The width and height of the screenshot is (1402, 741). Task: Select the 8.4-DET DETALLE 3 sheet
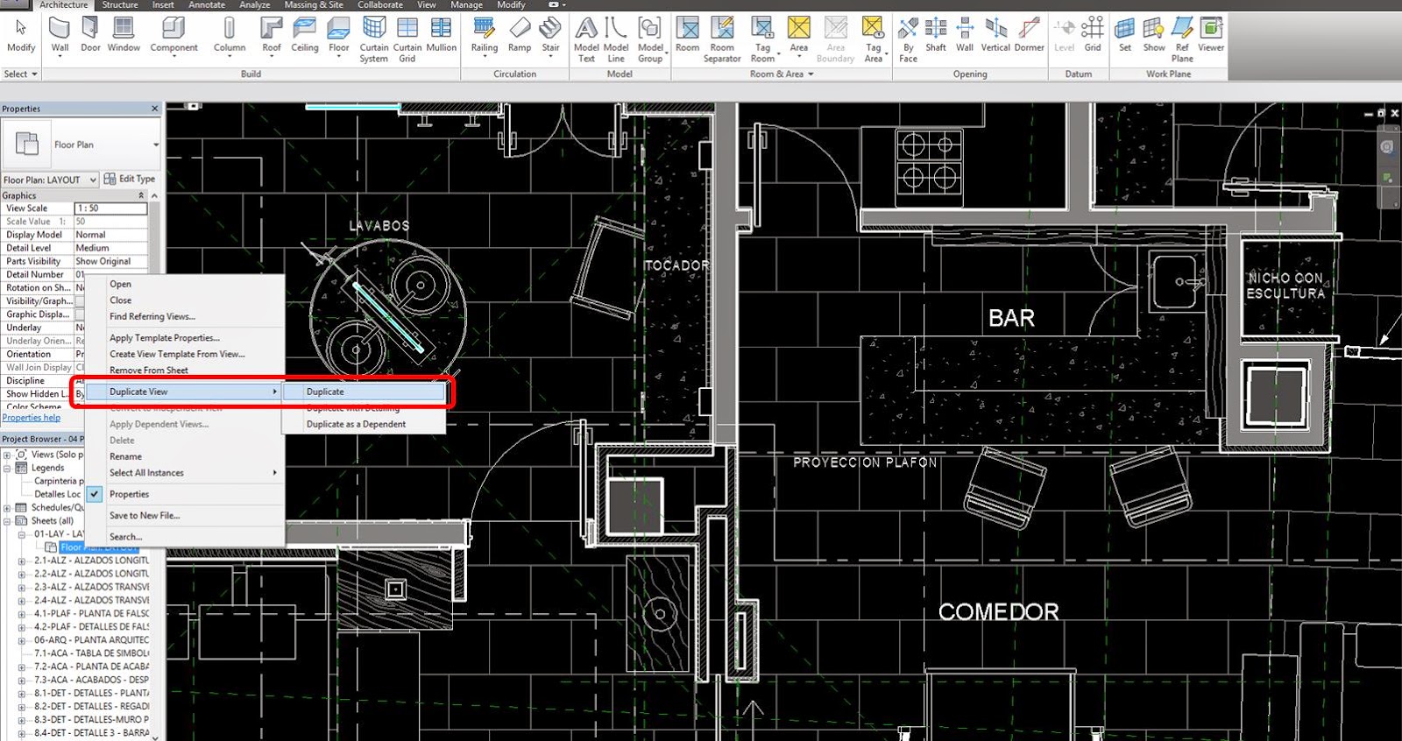[91, 733]
